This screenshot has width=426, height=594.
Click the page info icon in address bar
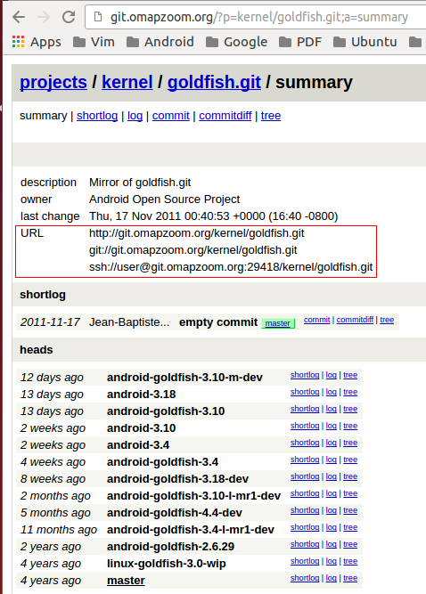tap(98, 17)
